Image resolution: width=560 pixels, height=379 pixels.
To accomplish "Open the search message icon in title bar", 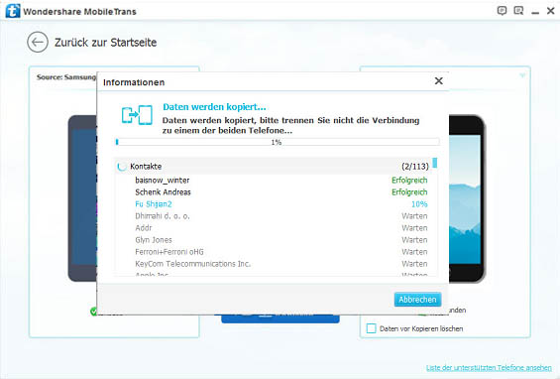I will 518,11.
